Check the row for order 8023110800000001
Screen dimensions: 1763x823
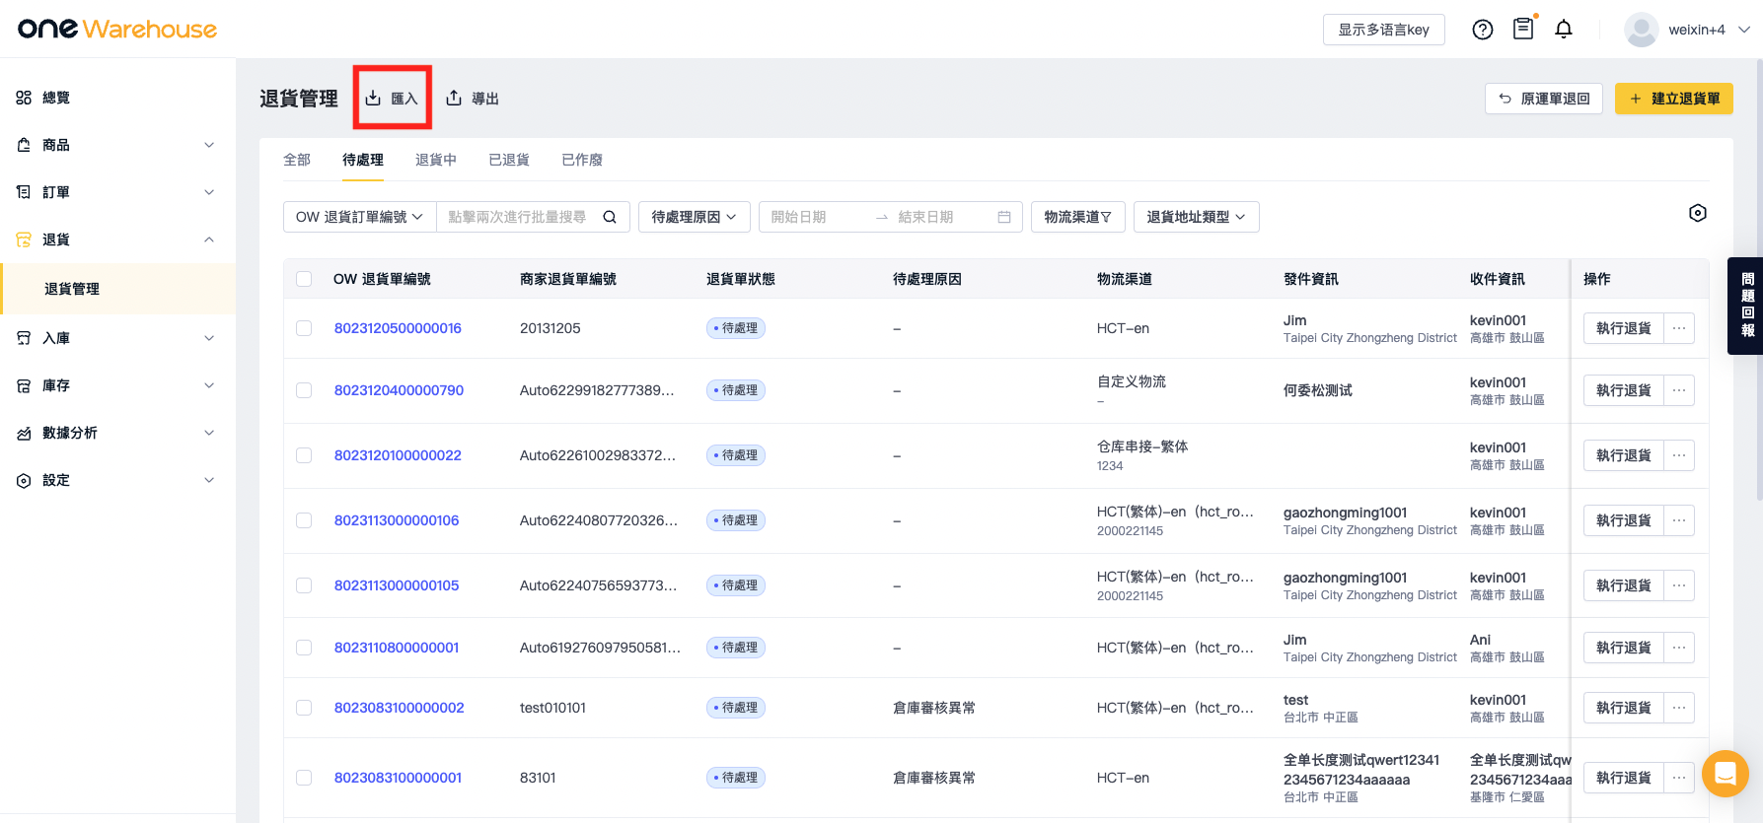click(x=304, y=648)
